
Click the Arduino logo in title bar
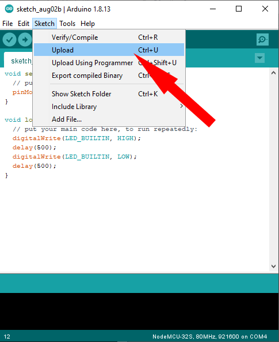[x=9, y=9]
